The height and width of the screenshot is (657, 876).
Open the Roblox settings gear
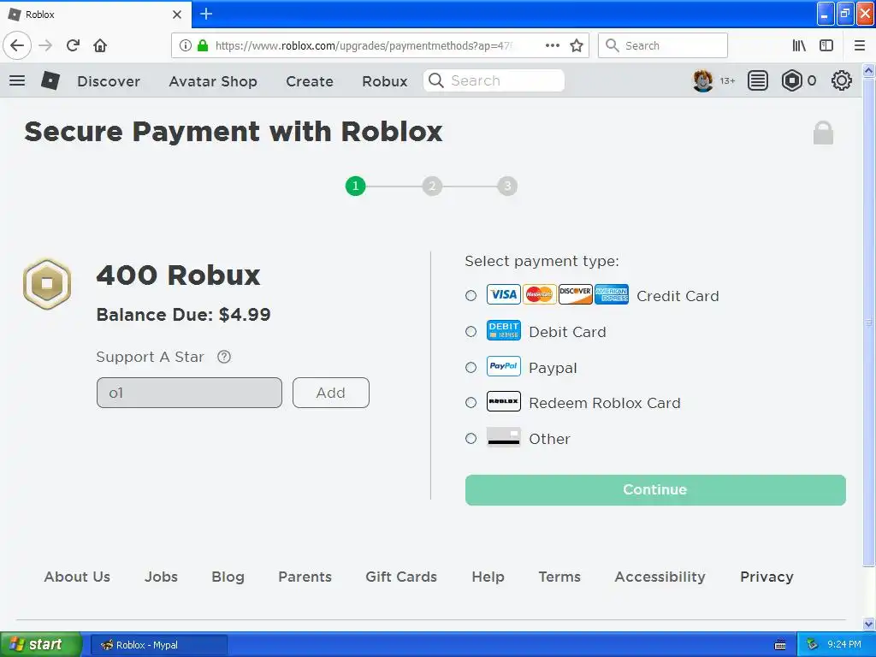(842, 80)
